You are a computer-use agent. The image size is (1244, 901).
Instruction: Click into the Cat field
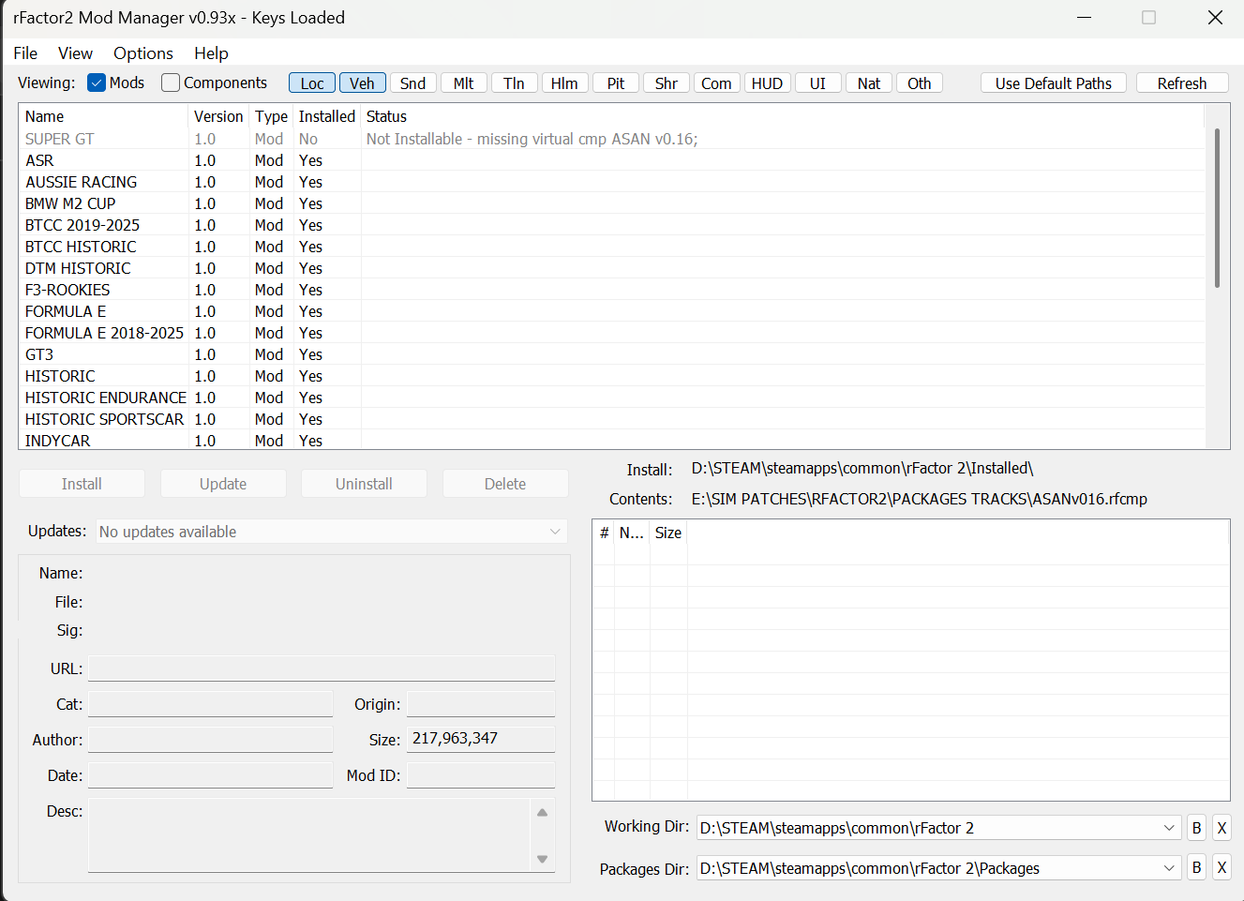click(210, 704)
